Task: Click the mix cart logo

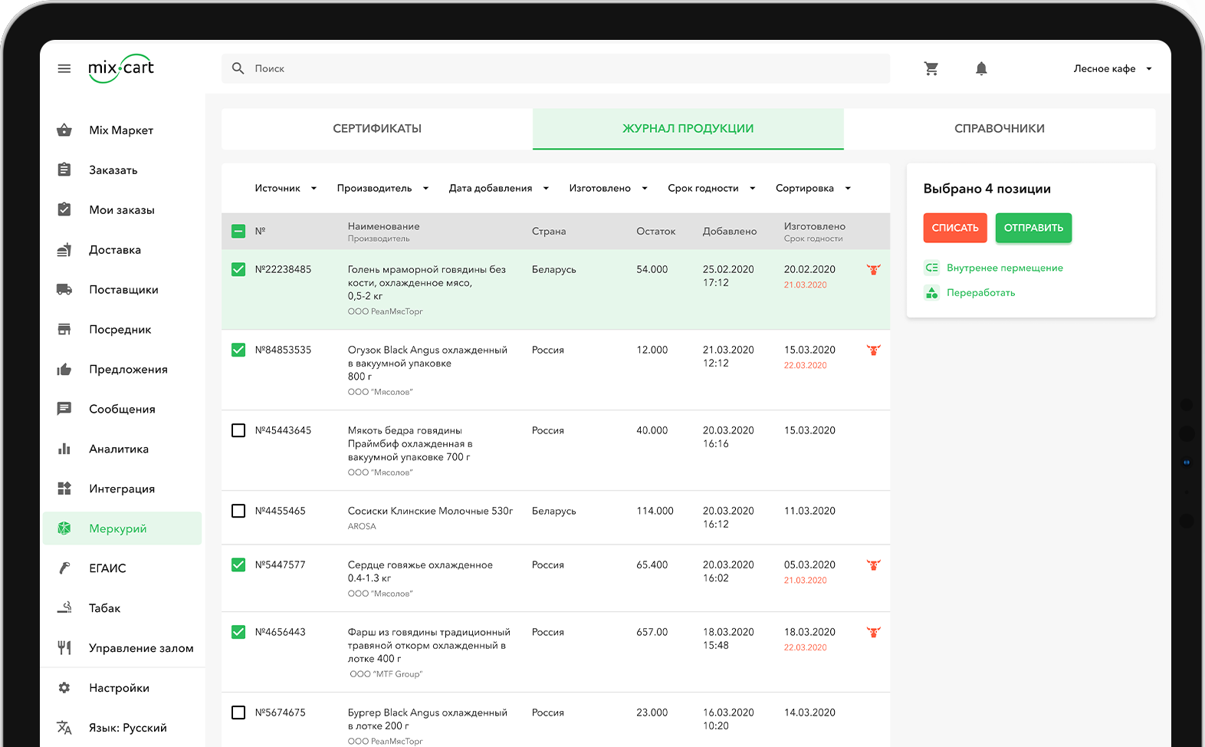Action: 121,68
